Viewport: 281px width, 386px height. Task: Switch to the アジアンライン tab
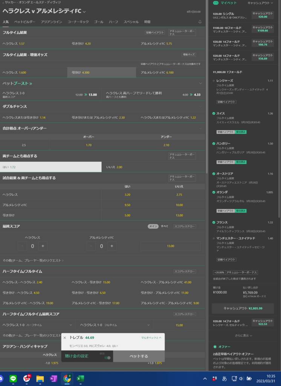point(52,22)
